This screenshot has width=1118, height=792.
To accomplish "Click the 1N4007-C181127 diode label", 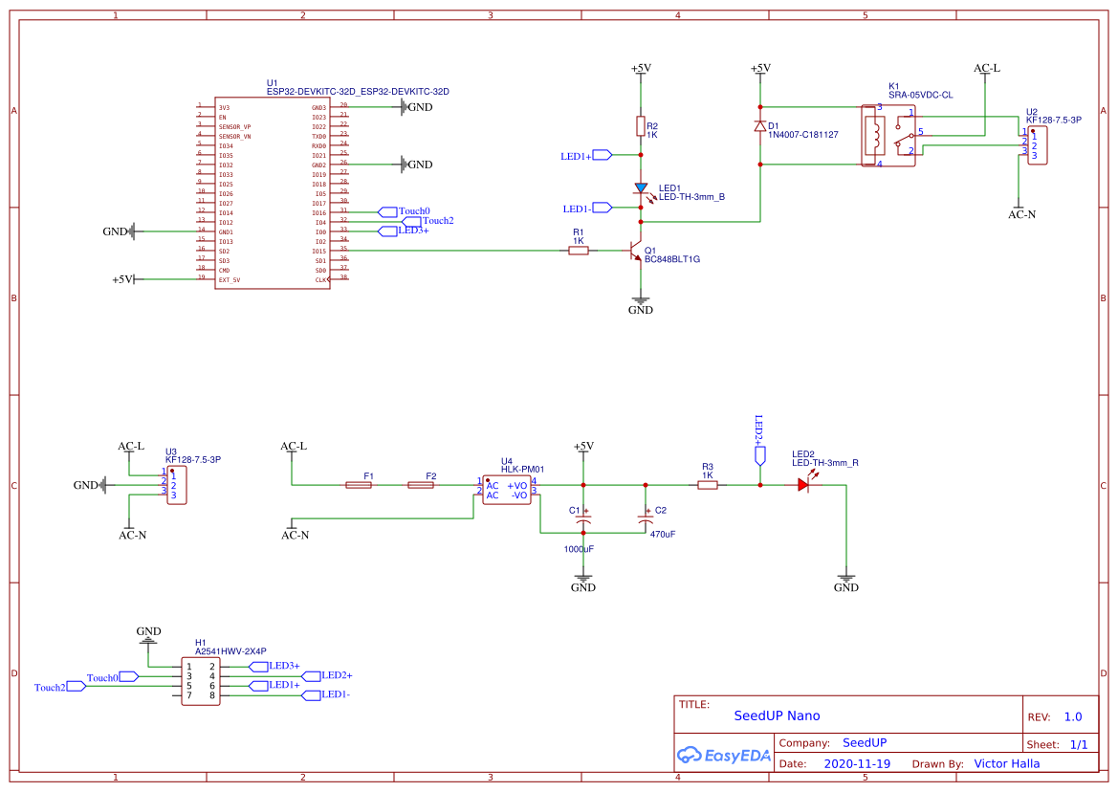I will 803,135.
